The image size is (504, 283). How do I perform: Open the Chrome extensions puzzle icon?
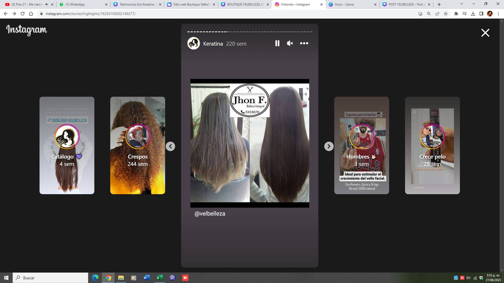point(456,14)
